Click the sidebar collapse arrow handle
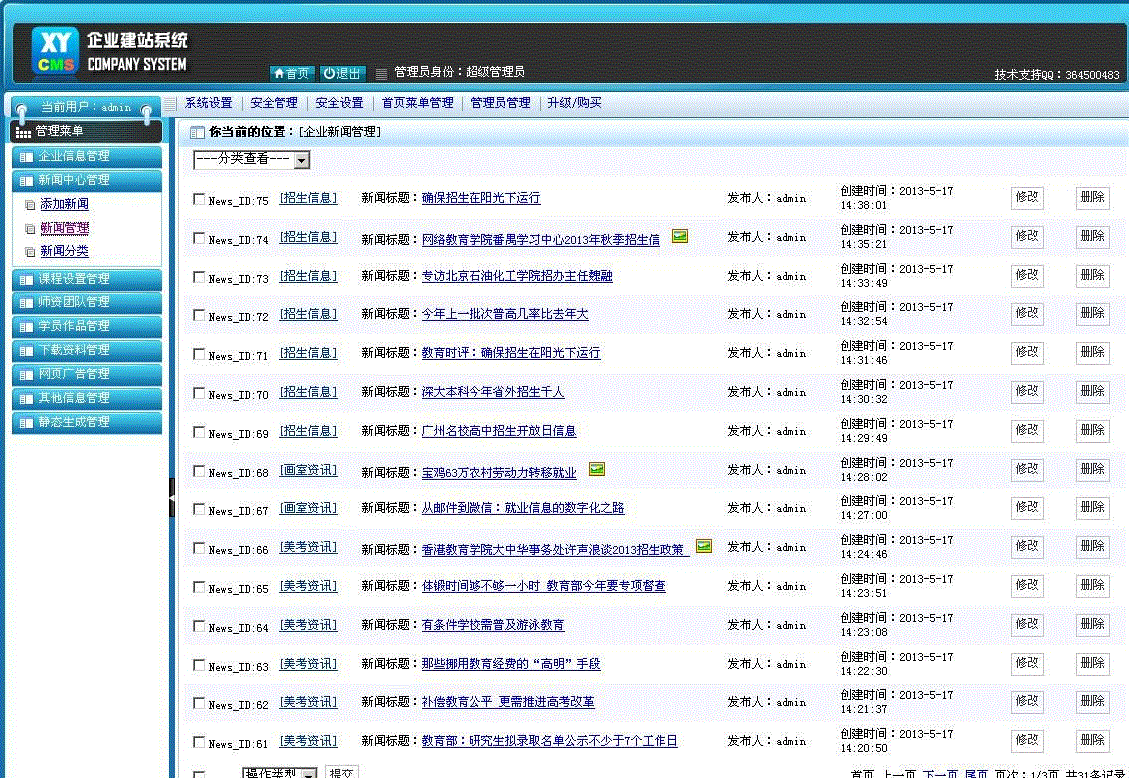This screenshot has height=778, width=1129. [x=171, y=495]
